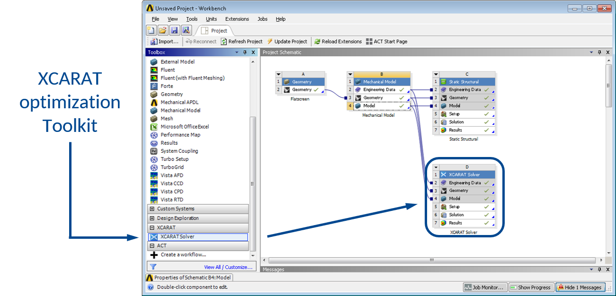Collapse the ACT toolbox section
616x296 pixels.
coord(152,246)
